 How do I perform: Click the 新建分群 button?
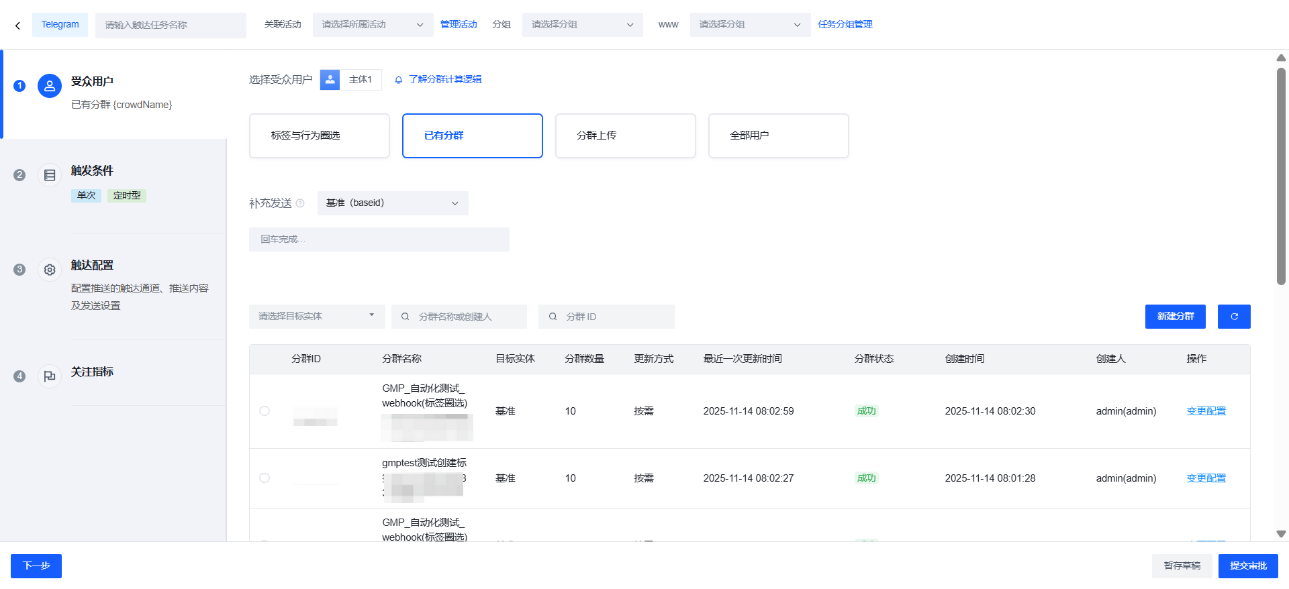pyautogui.click(x=1175, y=317)
